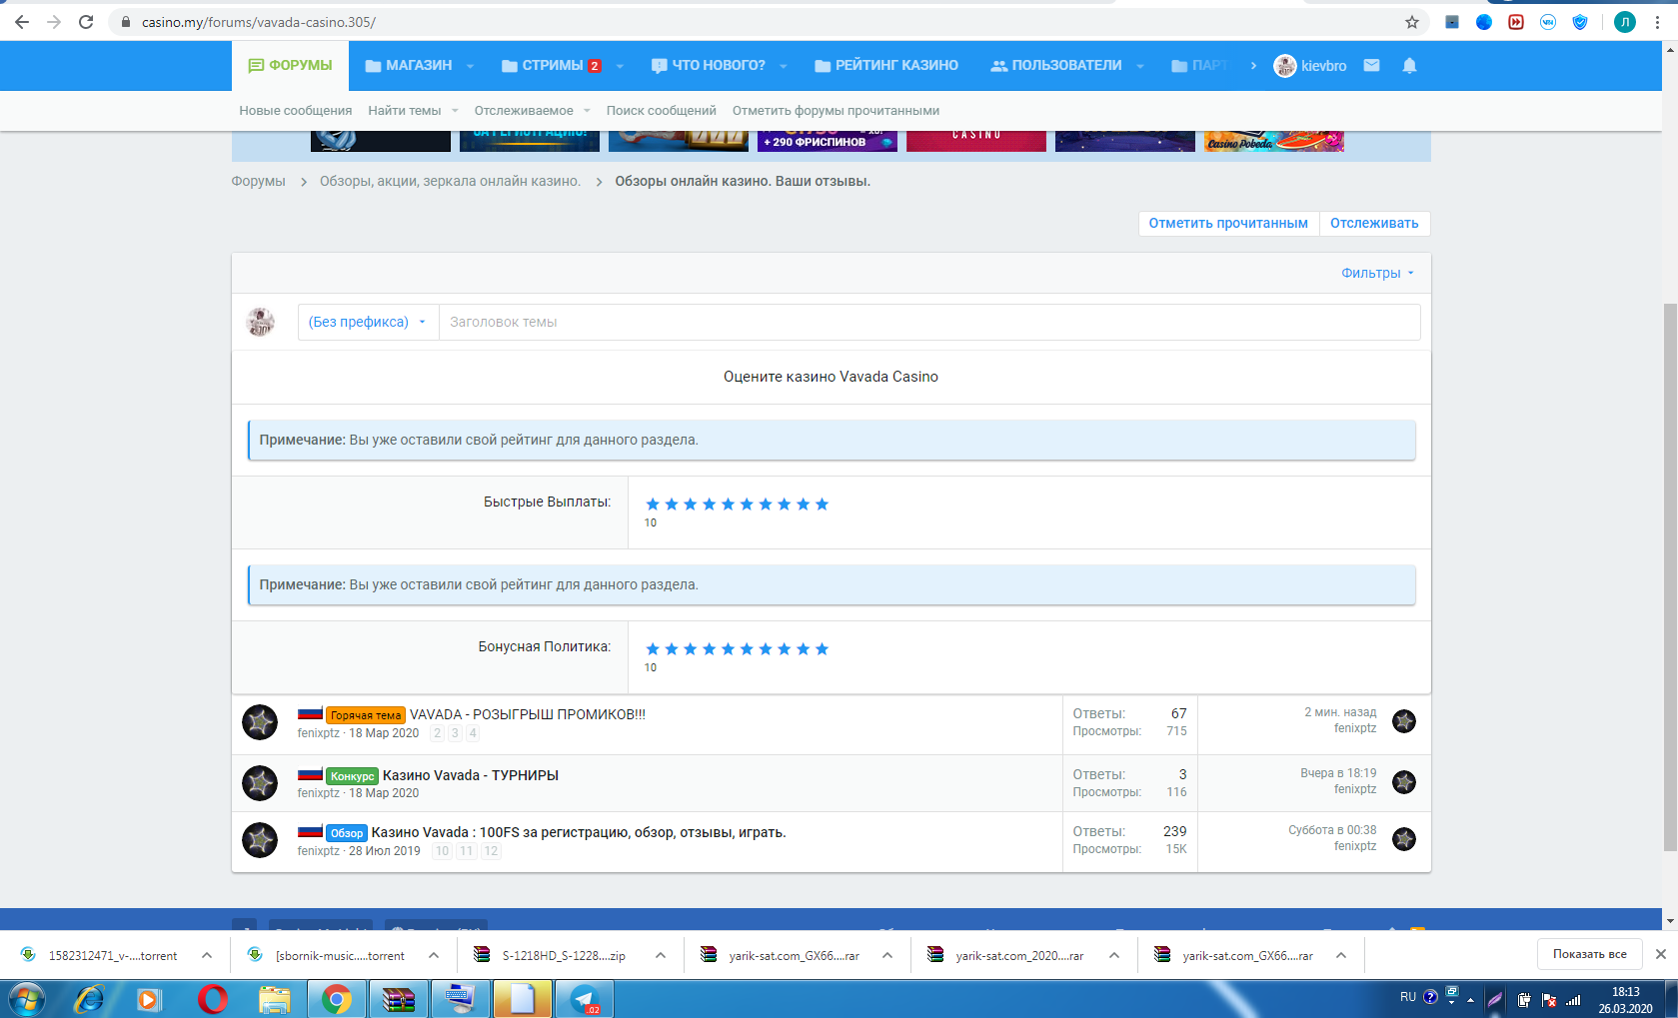This screenshot has height=1018, width=1678.
Task: Click last poster avatar on РОЗЫГРЫШ ПРОМИКОВ row
Action: pyautogui.click(x=1404, y=721)
